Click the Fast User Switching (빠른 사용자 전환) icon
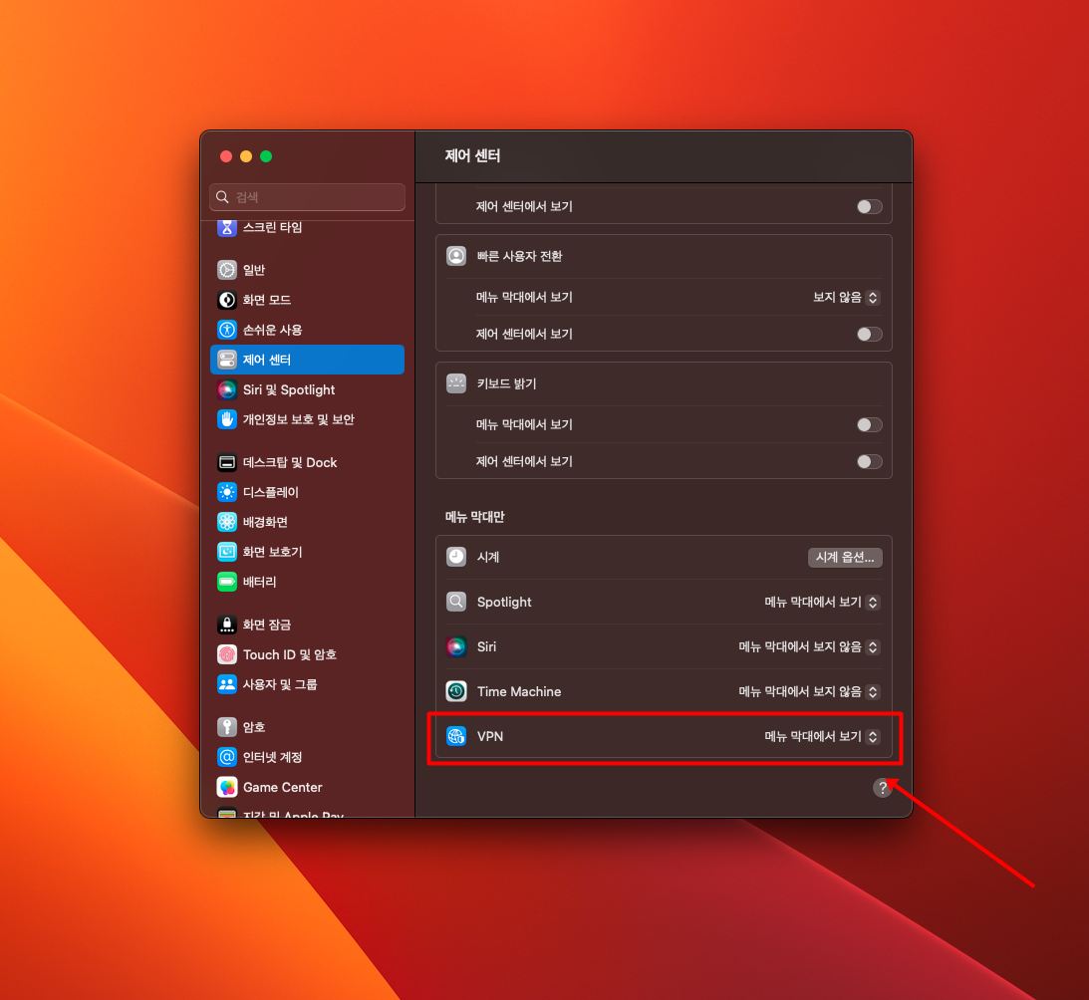 point(456,256)
